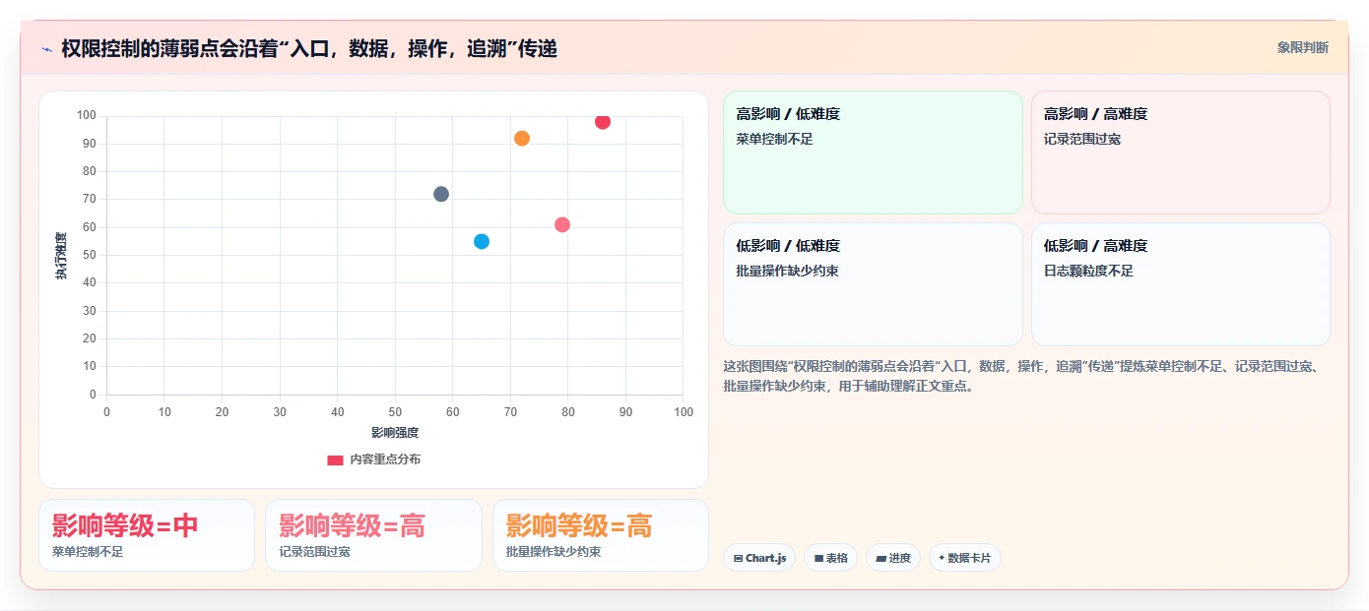Click the 表格 tag chip

coord(831,558)
